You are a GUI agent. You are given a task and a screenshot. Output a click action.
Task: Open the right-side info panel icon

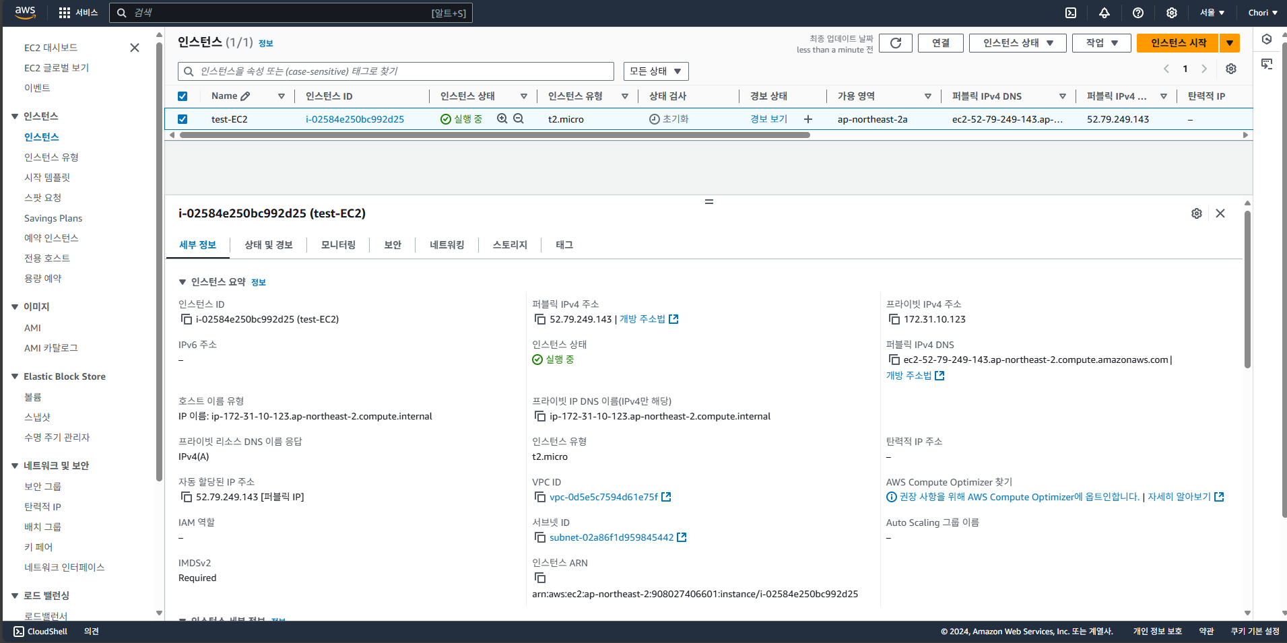1267,39
